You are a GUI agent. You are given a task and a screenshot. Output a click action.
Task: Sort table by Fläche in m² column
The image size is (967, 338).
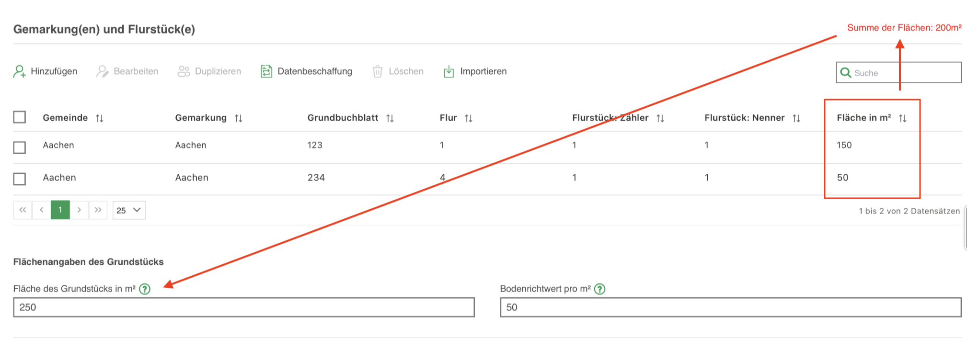pos(903,118)
